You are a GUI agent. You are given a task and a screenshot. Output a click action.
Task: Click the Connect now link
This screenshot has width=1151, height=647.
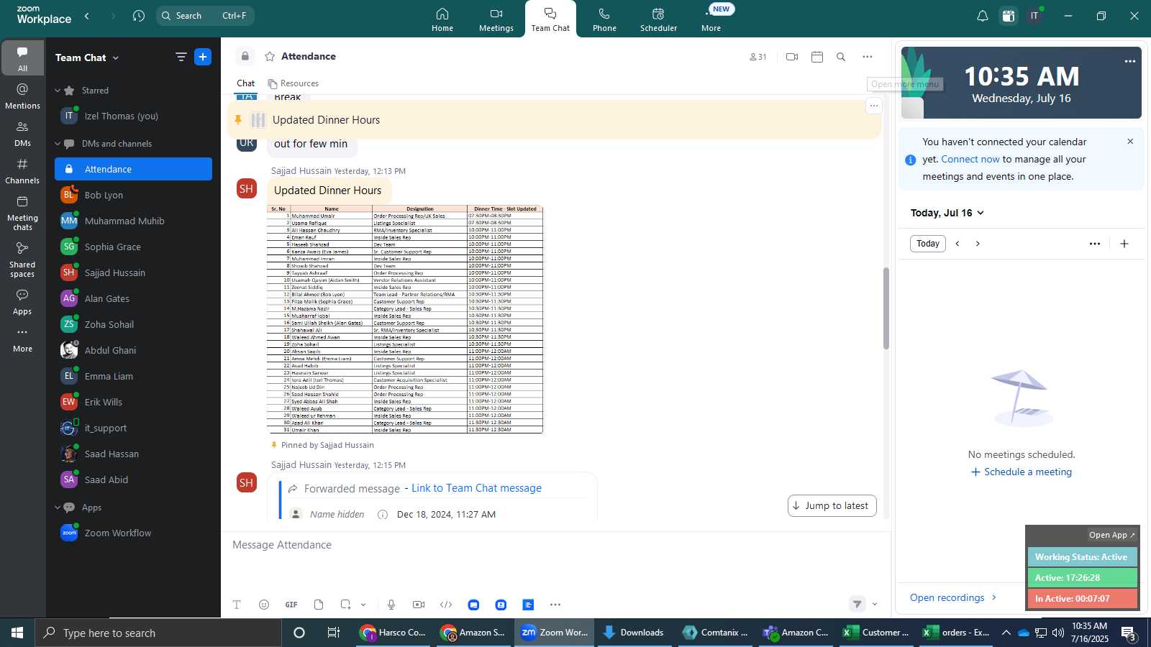[x=970, y=159]
